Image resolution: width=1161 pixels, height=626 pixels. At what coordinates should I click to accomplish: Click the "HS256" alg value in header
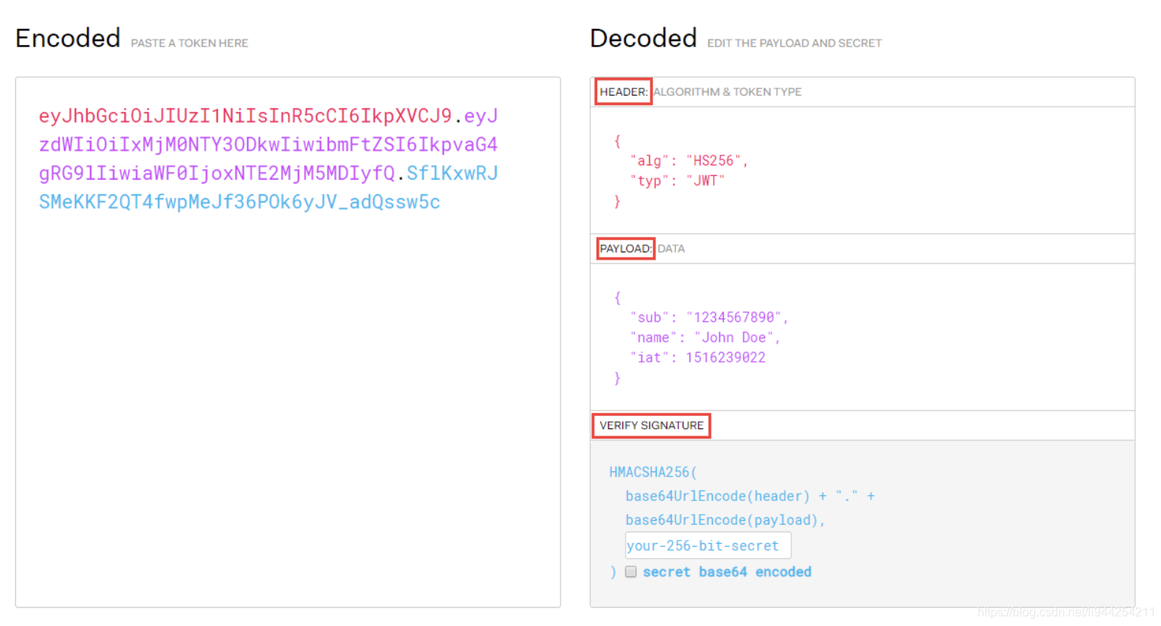click(x=713, y=161)
